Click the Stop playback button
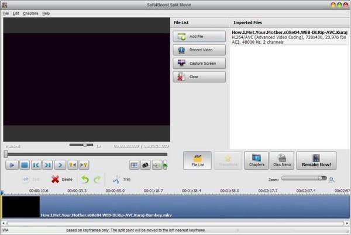351x235 pixels. tap(25, 165)
